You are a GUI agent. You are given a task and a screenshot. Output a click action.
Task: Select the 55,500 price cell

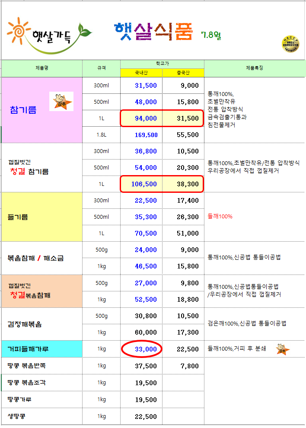tap(183, 134)
